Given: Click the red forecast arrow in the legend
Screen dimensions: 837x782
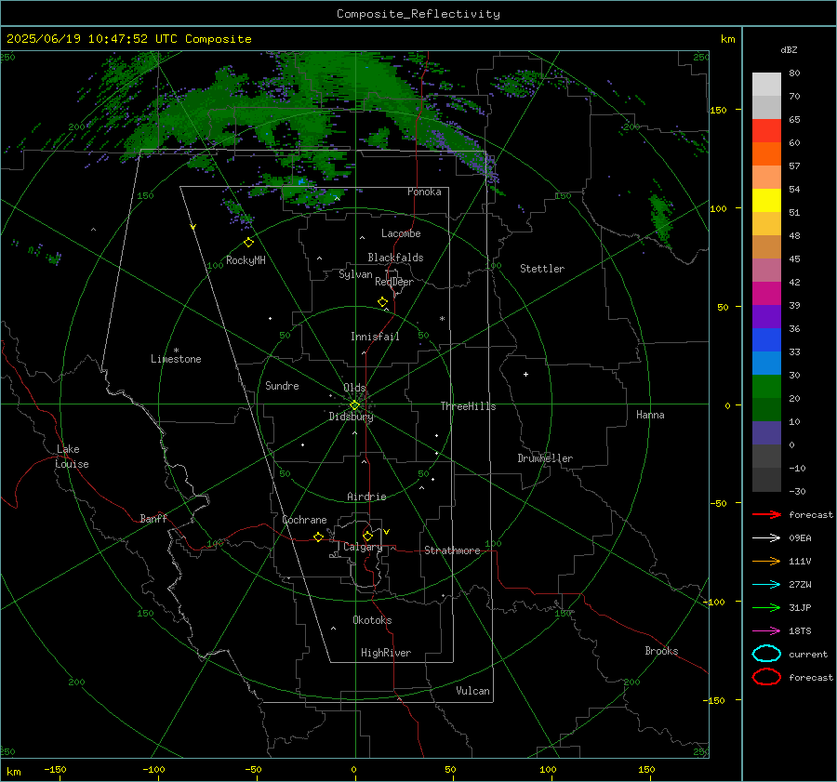Looking at the screenshot, I should (x=766, y=514).
